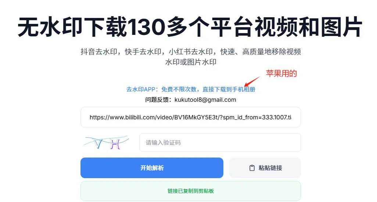Click the blue letter V in the captcha
The width and height of the screenshot is (377, 202).
pos(98,143)
